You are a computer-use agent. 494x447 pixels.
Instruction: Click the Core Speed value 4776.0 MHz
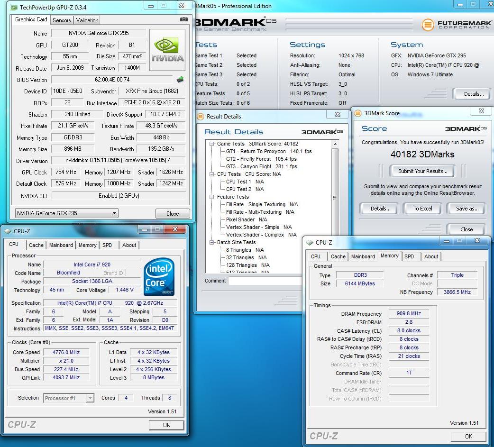[66, 352]
